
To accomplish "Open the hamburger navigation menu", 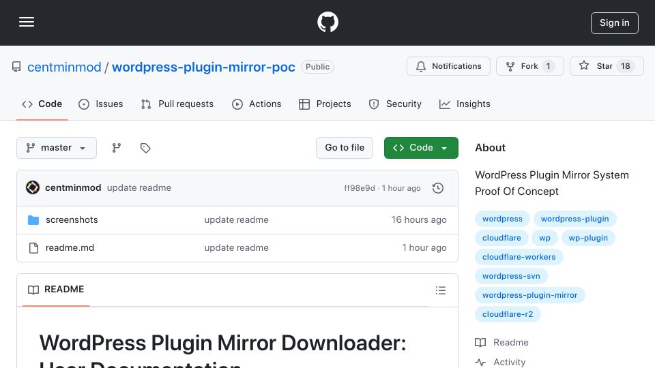I will [27, 22].
